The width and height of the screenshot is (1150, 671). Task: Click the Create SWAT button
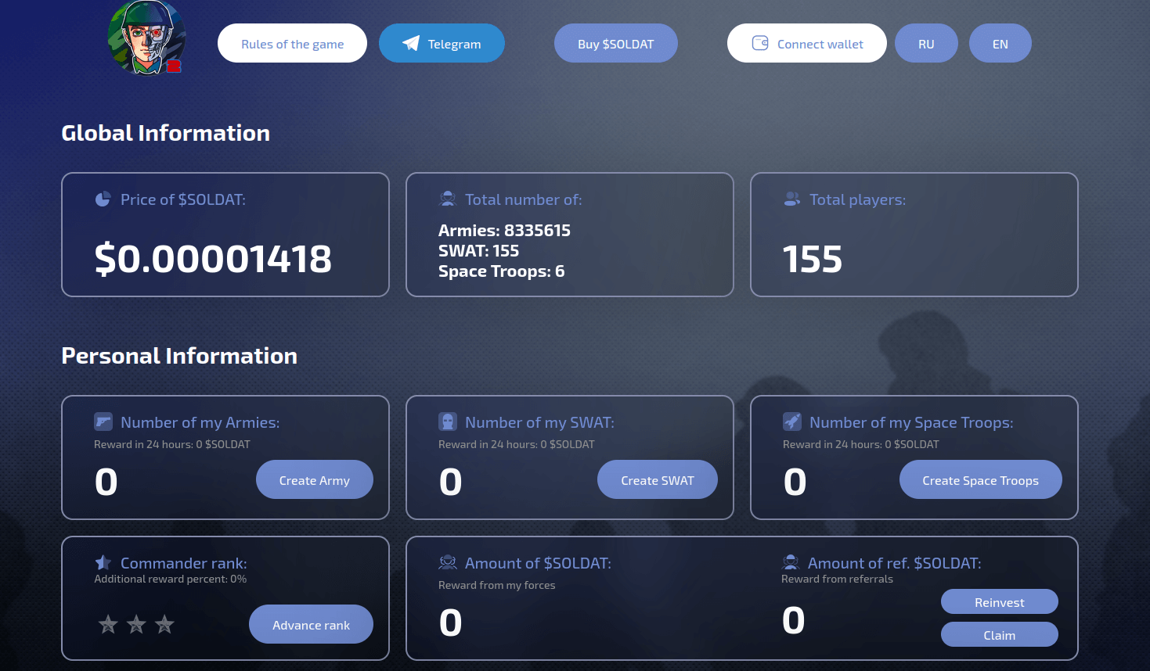[x=658, y=479]
